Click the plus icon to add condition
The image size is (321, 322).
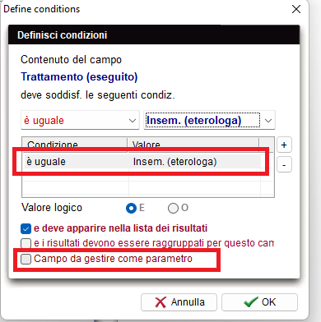coord(284,145)
